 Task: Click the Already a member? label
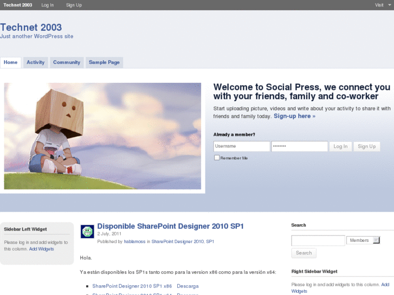[x=234, y=135]
